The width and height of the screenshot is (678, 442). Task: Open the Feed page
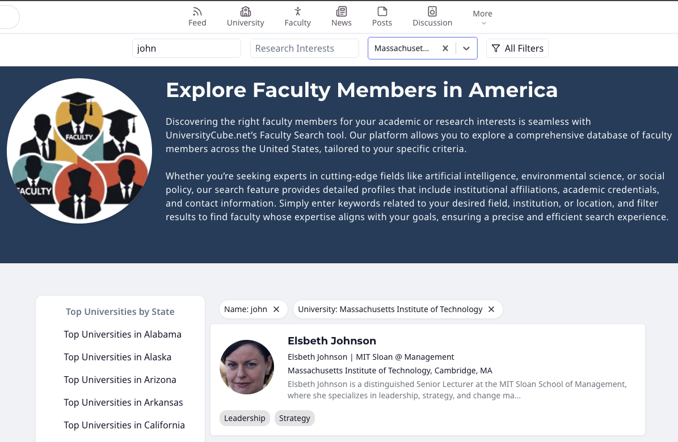click(x=197, y=17)
